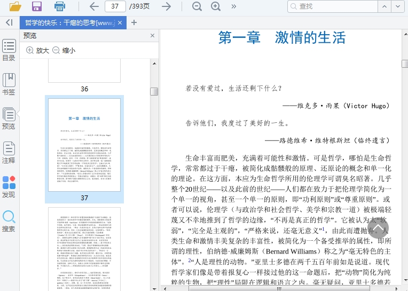Click the page number input field
The width and height of the screenshot is (408, 291).
pos(115,6)
